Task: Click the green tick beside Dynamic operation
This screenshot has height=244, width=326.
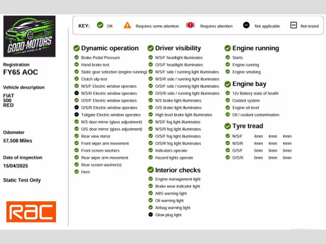Action: point(76,48)
